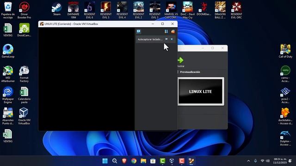Click the LINUX LITE preview thumbnail

click(x=200, y=91)
